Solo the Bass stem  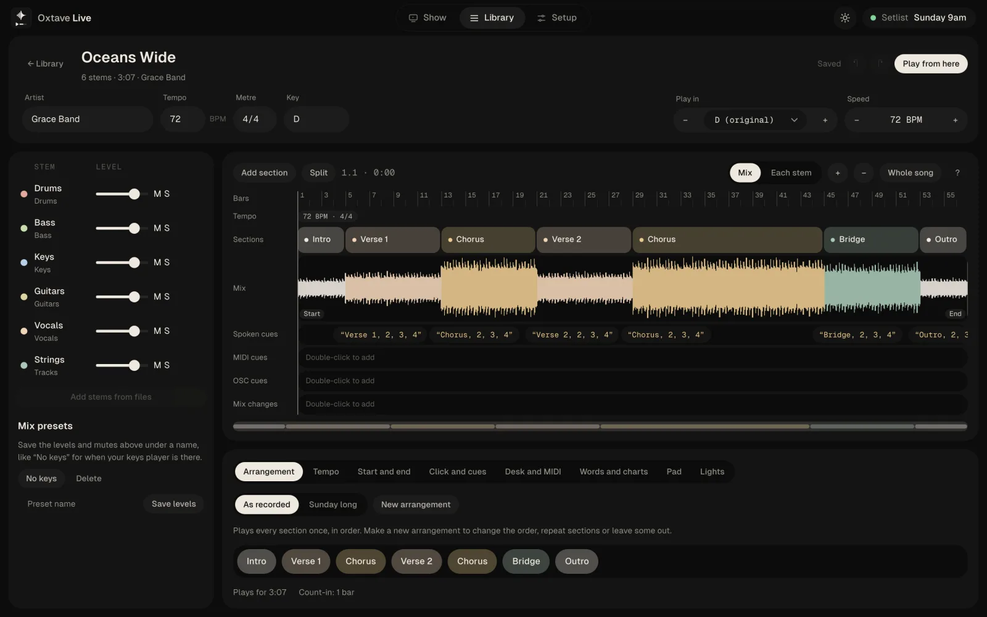click(x=167, y=228)
